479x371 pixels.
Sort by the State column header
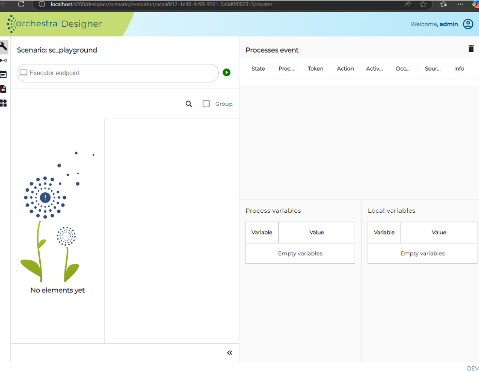point(258,69)
